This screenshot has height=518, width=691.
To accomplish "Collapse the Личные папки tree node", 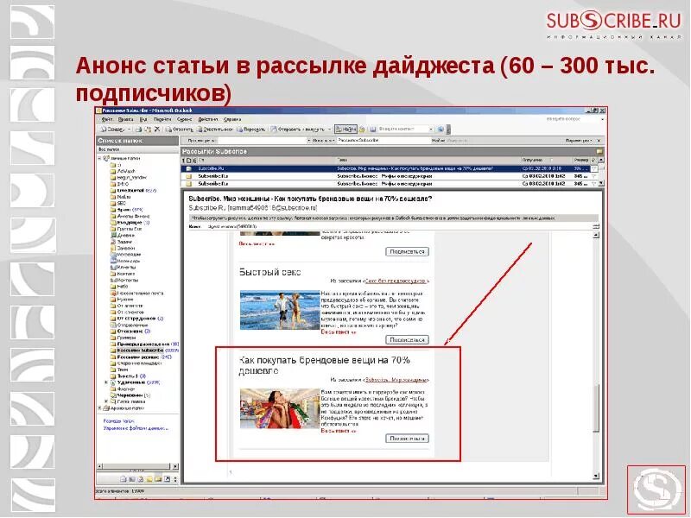I will pos(99,158).
